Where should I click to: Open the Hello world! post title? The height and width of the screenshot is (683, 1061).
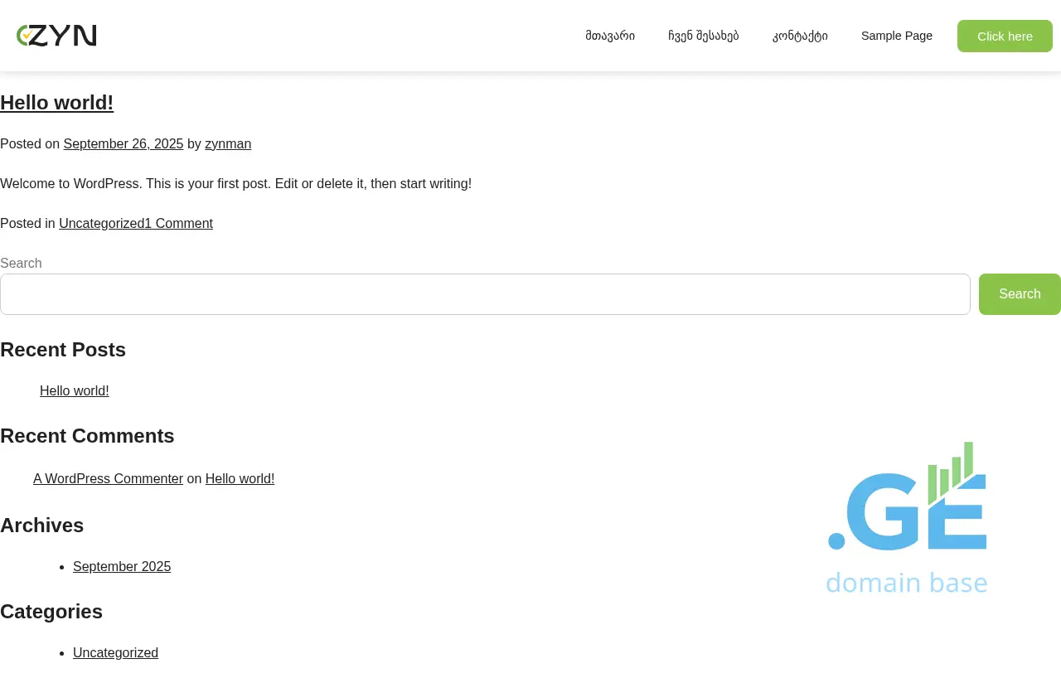point(56,103)
